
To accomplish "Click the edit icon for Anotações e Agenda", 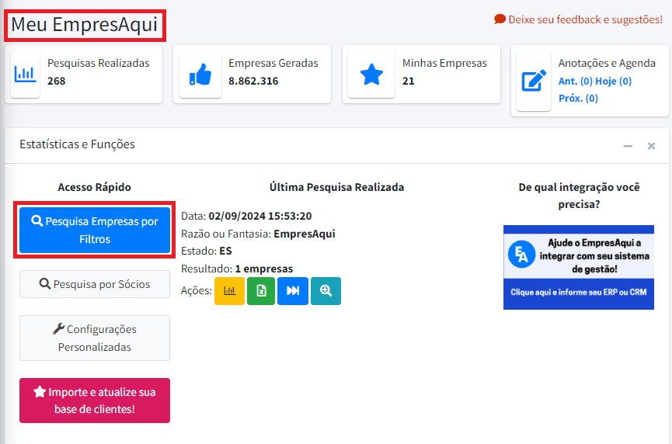I will click(533, 81).
